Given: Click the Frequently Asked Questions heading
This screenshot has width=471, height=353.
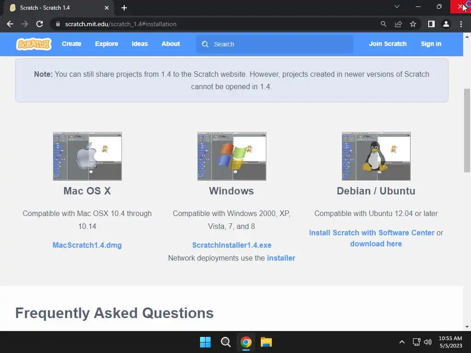Looking at the screenshot, I should 115,313.
